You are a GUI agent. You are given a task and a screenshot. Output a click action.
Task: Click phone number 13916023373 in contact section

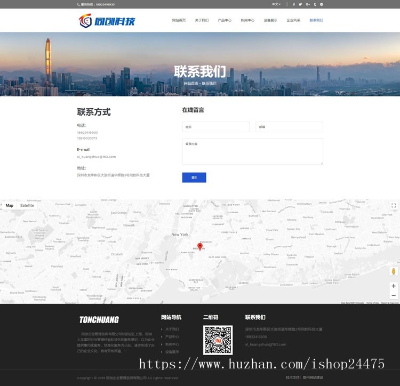(x=87, y=138)
